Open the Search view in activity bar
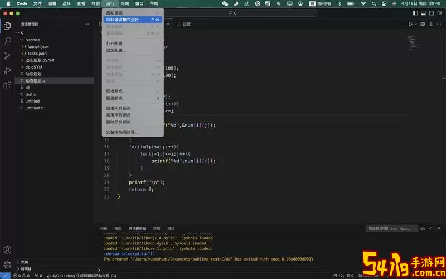 [x=7, y=41]
